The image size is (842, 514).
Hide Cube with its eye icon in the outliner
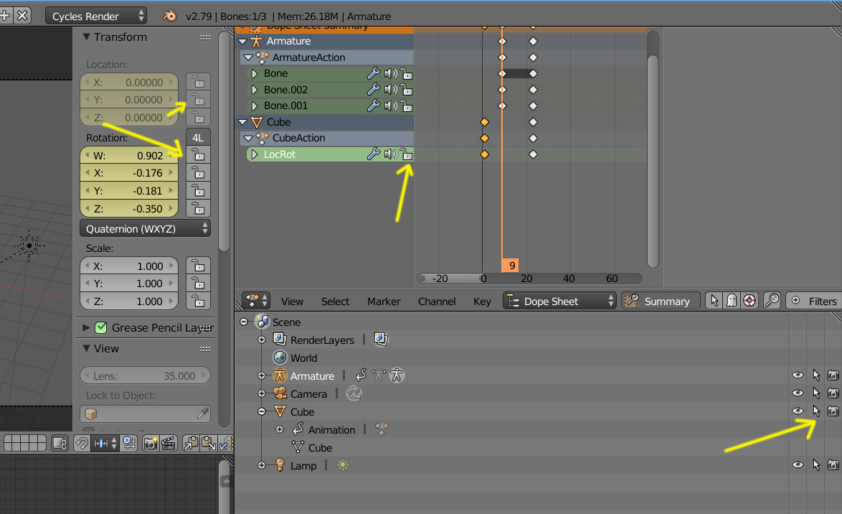pyautogui.click(x=798, y=411)
